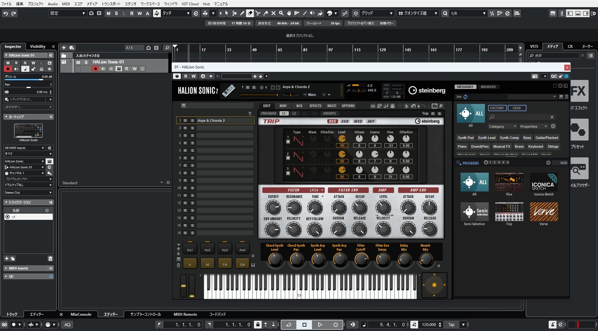Open the track list search magnifier
This screenshot has width=598, height=331.
tap(167, 47)
